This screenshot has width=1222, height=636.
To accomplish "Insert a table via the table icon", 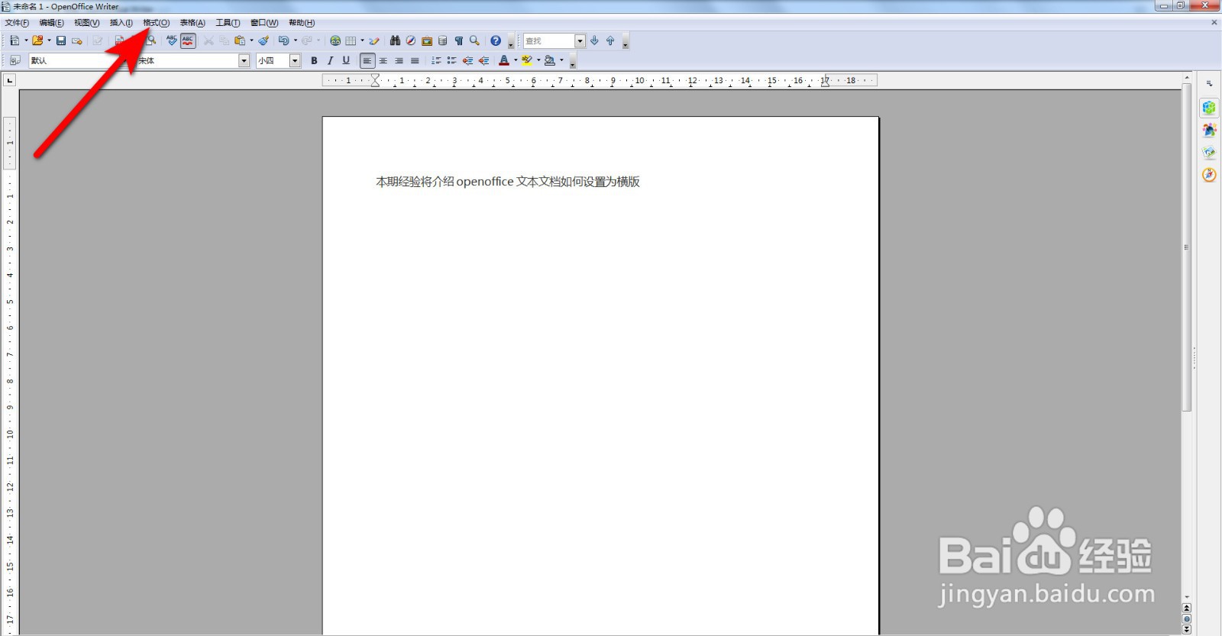I will click(x=351, y=40).
